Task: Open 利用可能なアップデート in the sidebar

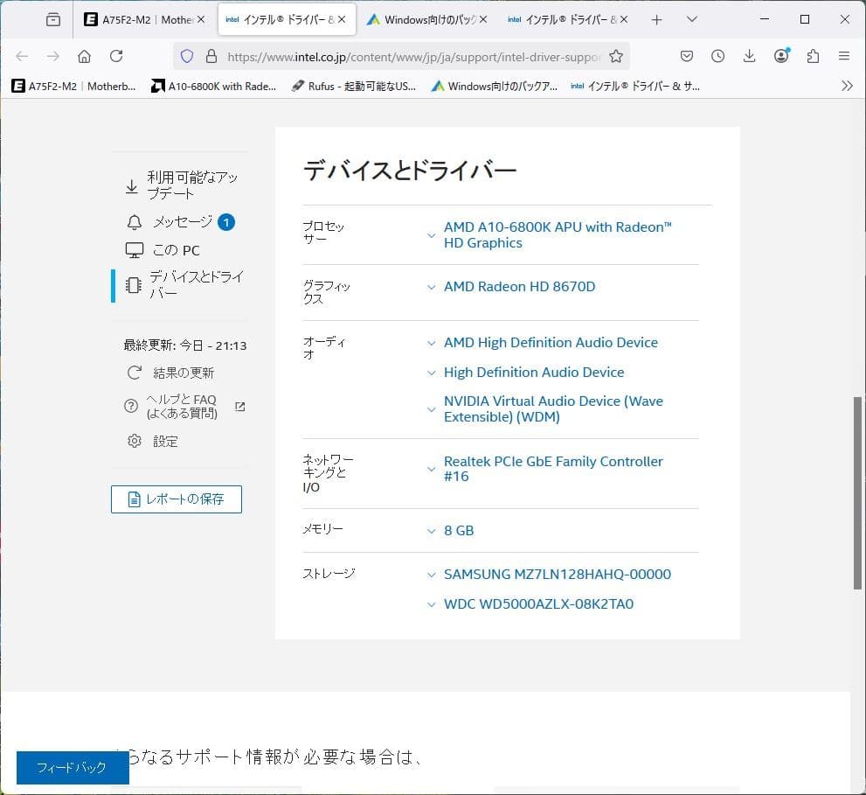Action: click(x=179, y=185)
